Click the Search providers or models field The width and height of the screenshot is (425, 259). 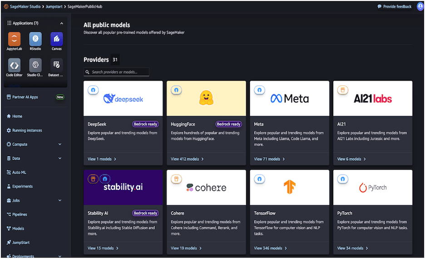[x=117, y=72]
